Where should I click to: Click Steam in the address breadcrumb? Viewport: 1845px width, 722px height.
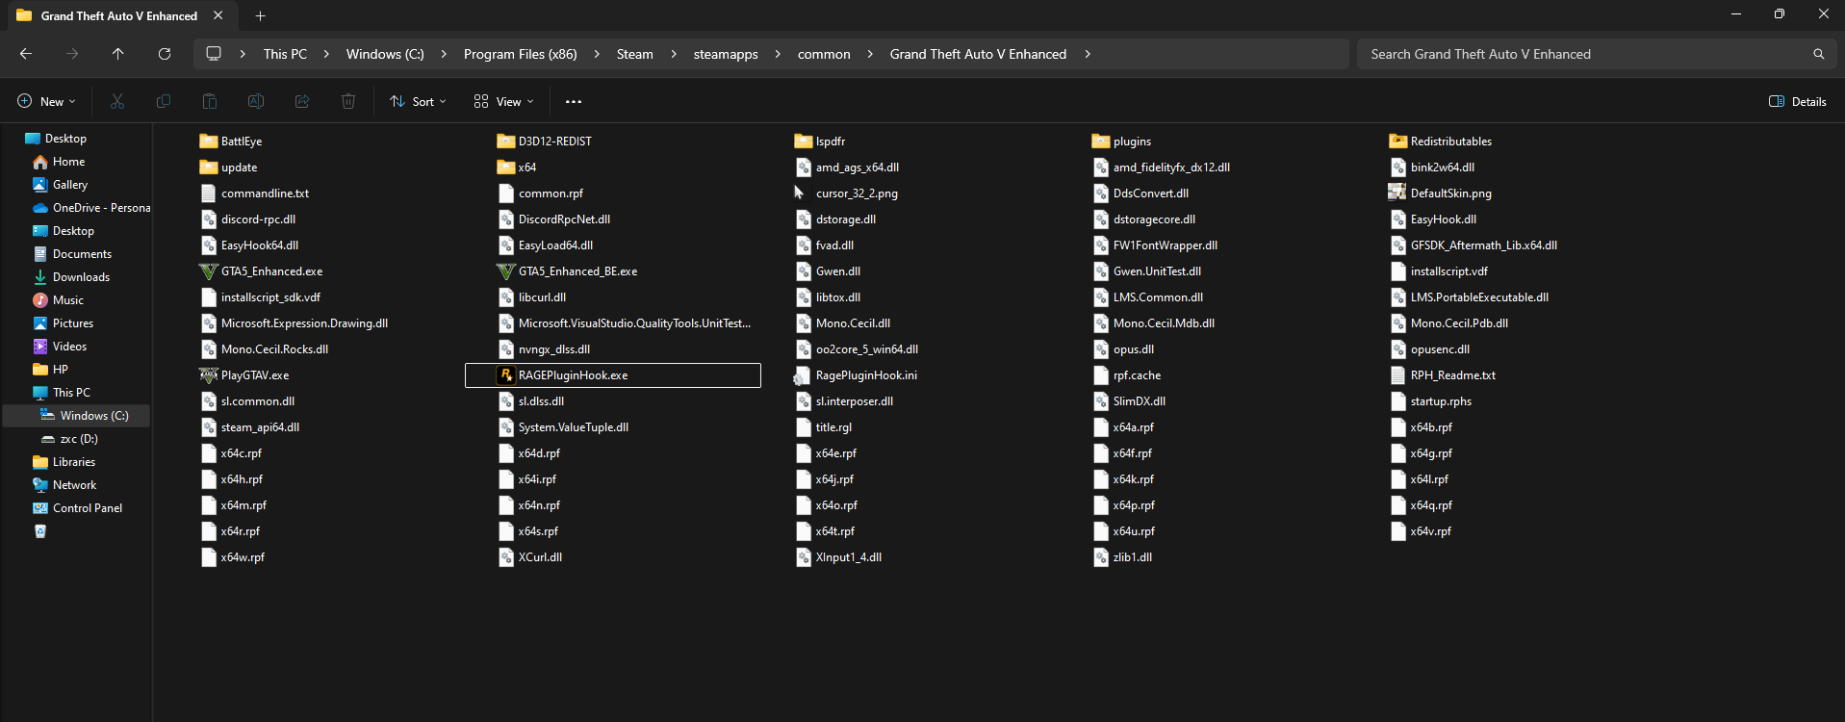click(x=634, y=54)
